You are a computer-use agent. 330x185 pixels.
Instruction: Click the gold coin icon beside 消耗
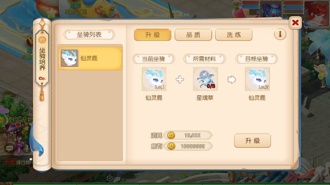[171, 135]
